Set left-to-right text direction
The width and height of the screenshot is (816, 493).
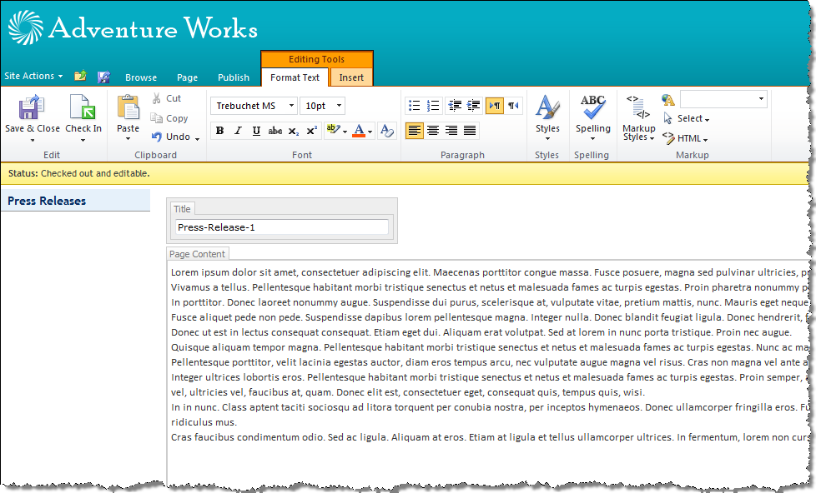[x=495, y=106]
